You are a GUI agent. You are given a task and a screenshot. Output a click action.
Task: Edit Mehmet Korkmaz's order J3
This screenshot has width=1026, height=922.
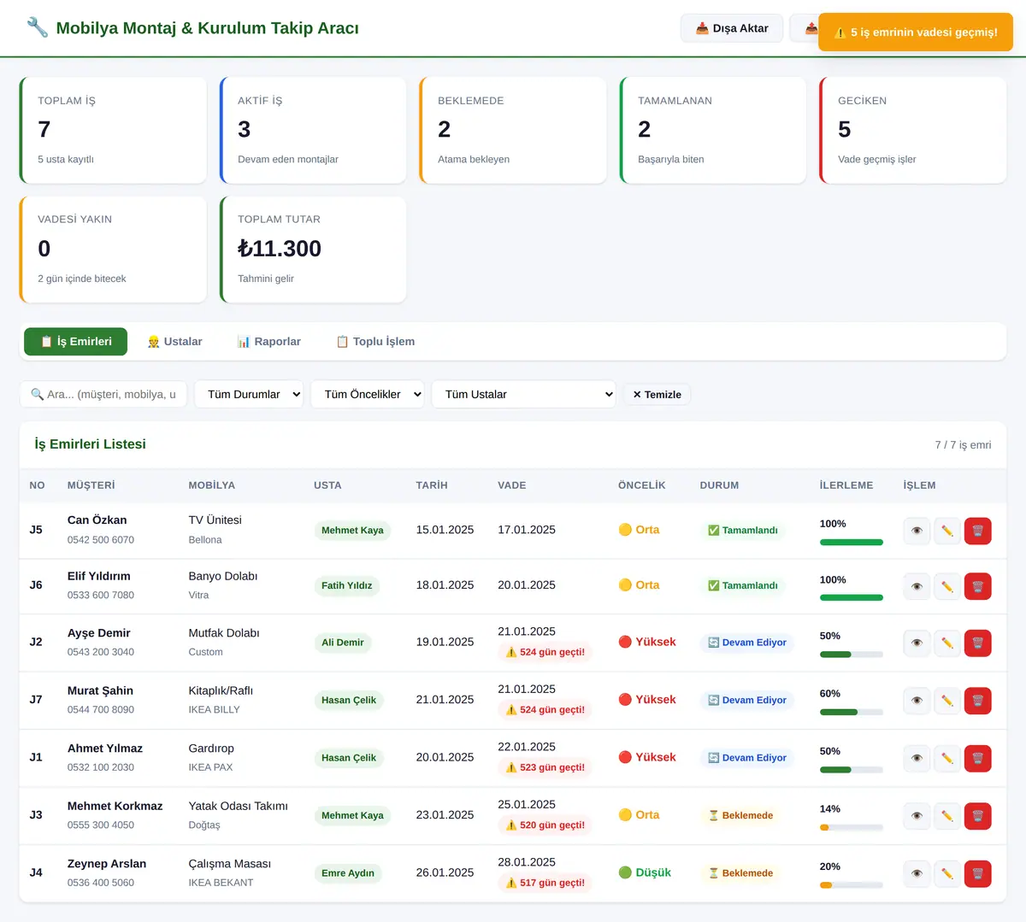pos(947,816)
